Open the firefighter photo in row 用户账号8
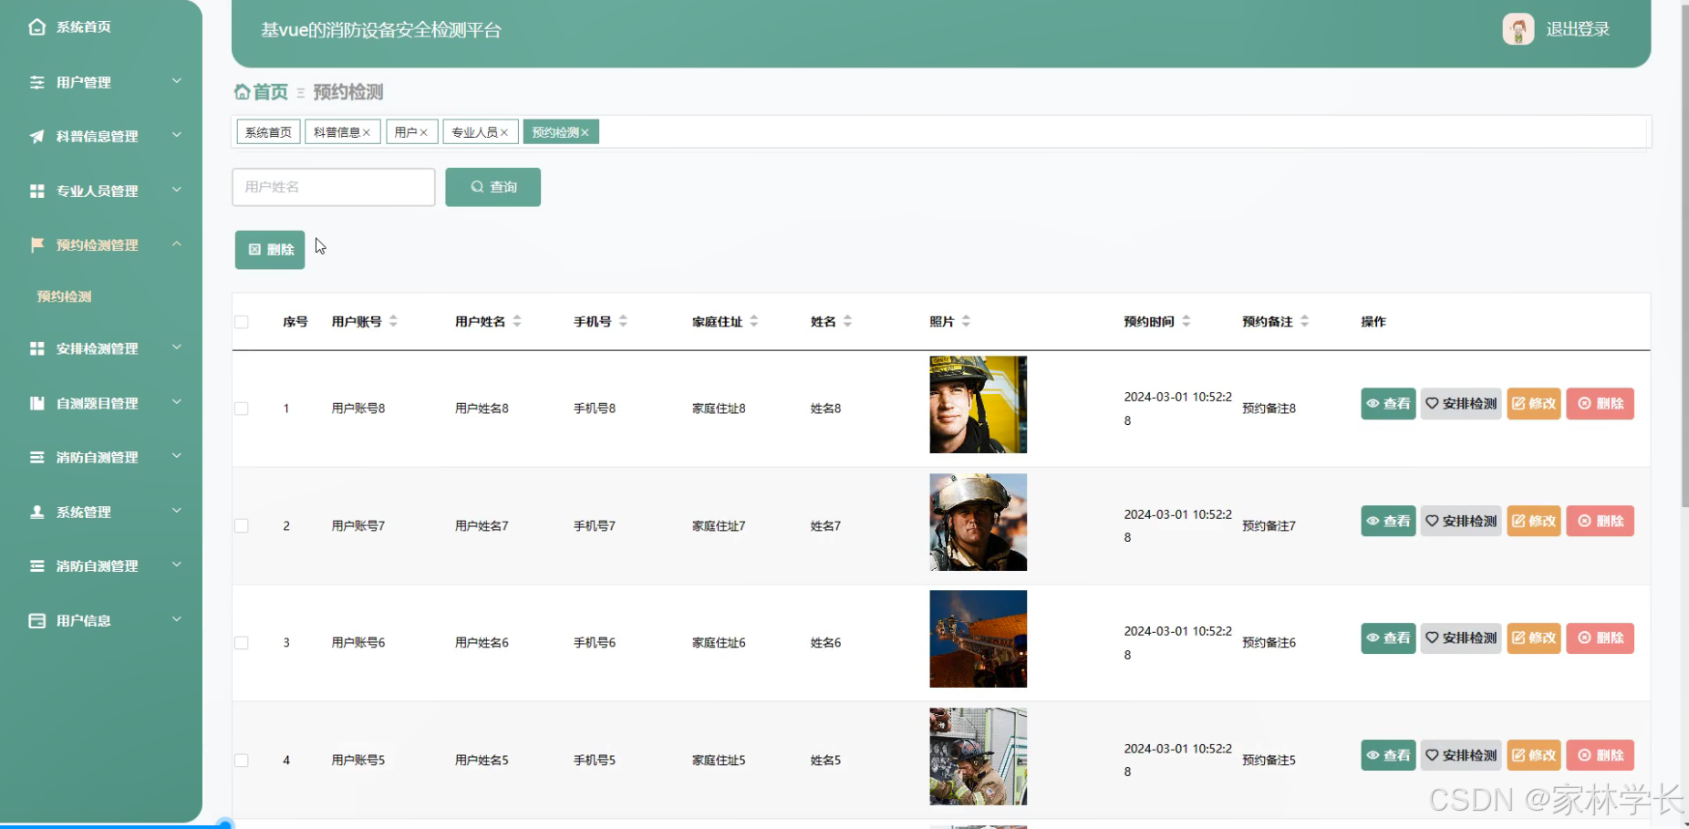The height and width of the screenshot is (829, 1689). coord(978,405)
